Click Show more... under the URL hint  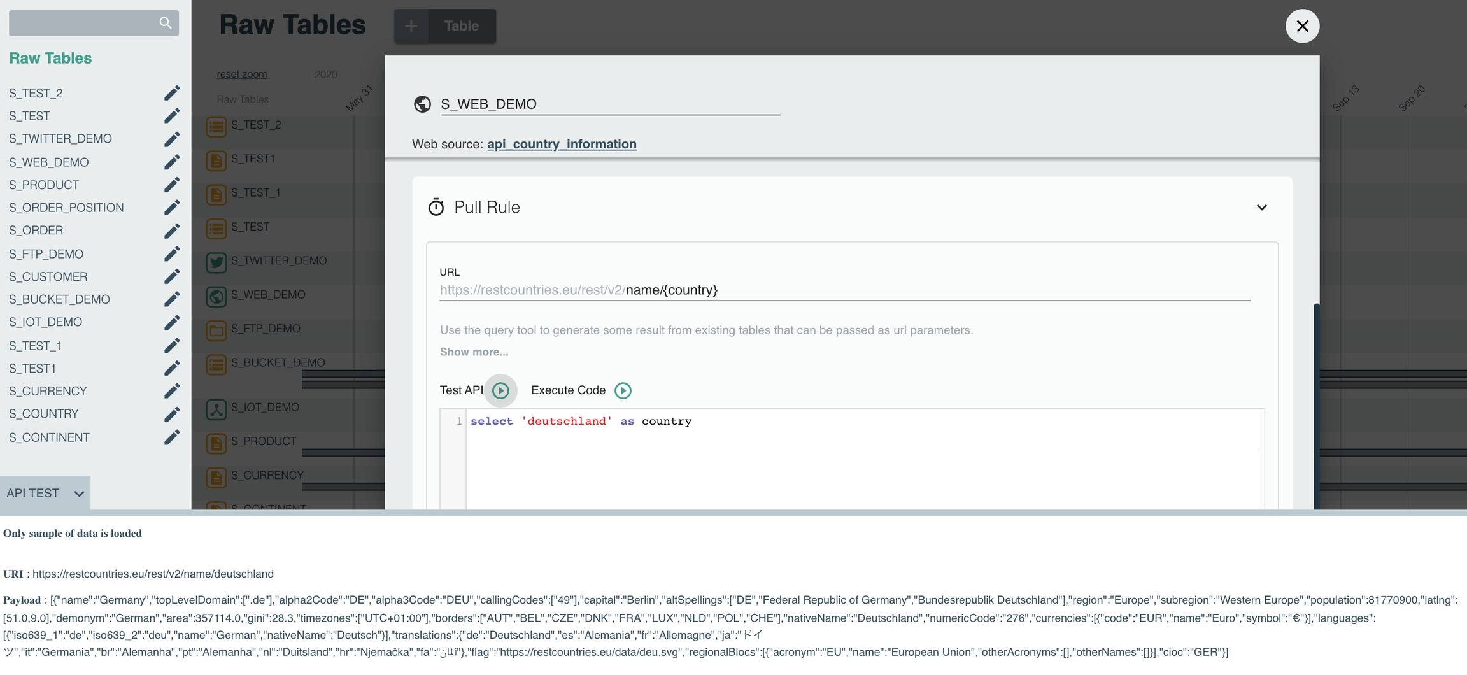474,352
